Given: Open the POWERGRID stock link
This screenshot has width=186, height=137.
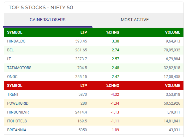Looking at the screenshot, I should (18, 103).
